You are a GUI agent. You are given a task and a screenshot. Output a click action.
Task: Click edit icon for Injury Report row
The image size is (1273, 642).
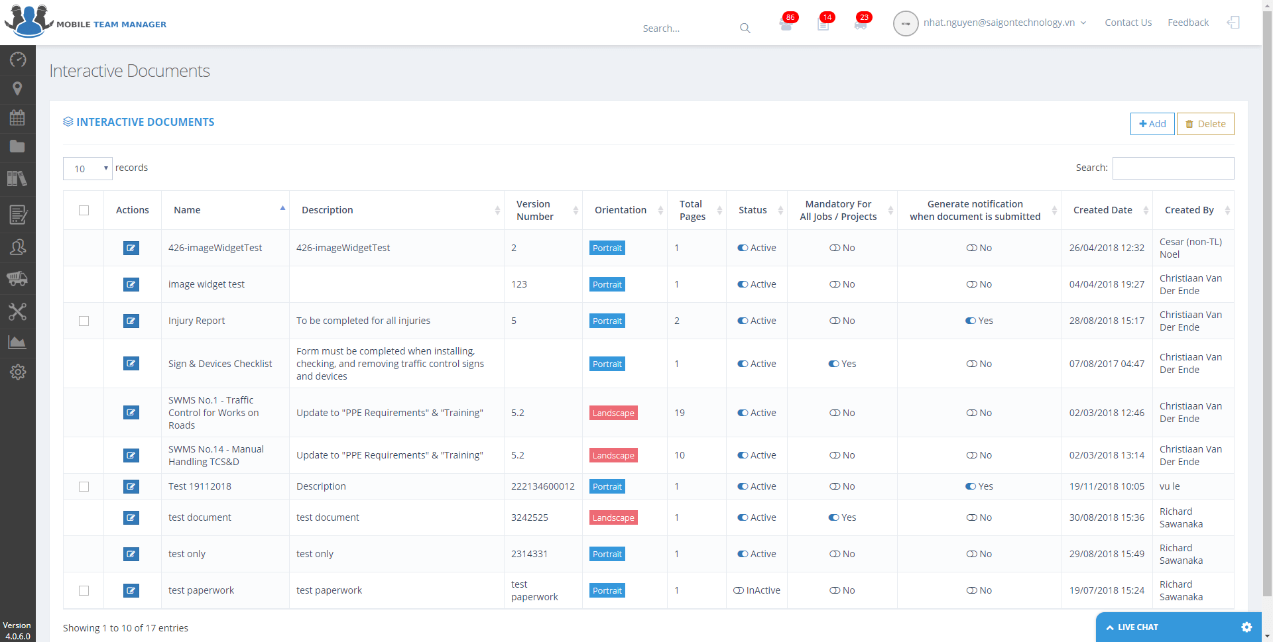tap(131, 321)
